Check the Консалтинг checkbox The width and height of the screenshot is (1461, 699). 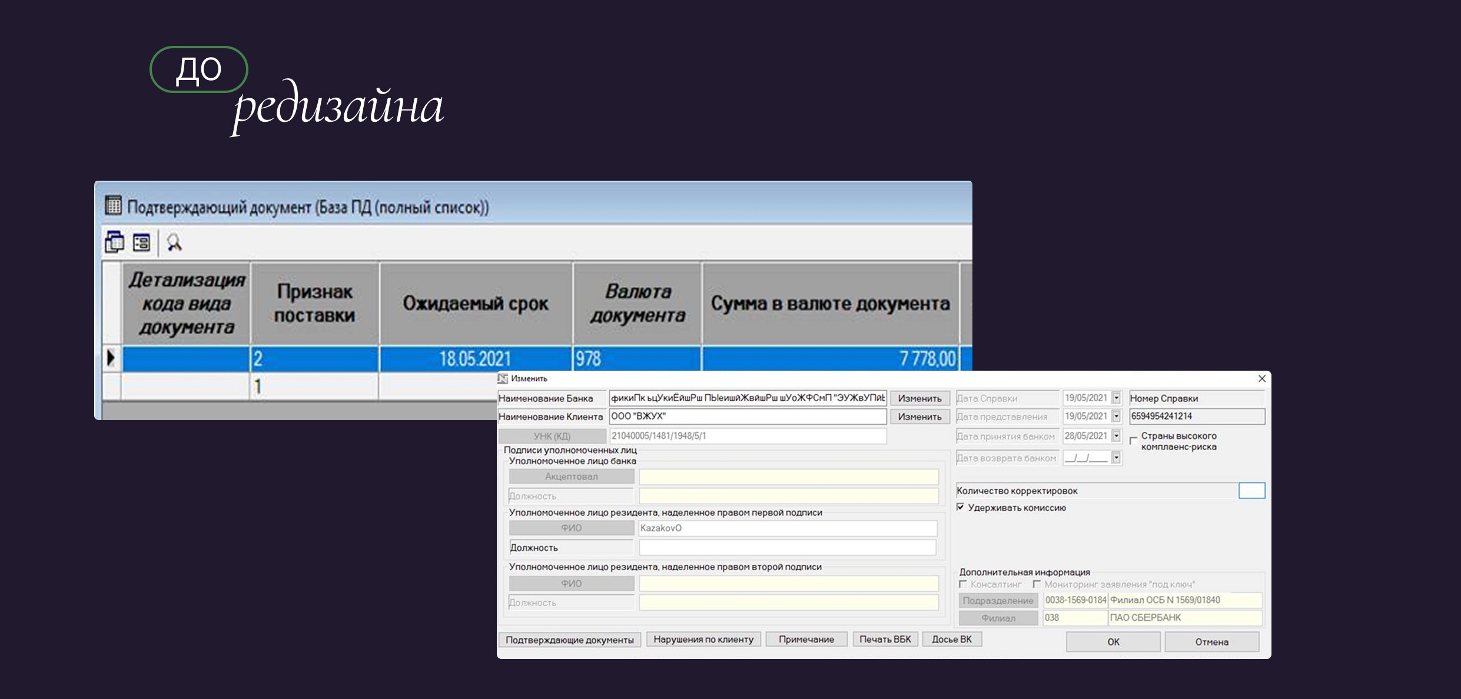[x=963, y=584]
